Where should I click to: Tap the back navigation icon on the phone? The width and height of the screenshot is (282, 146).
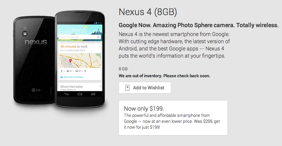click(x=66, y=94)
